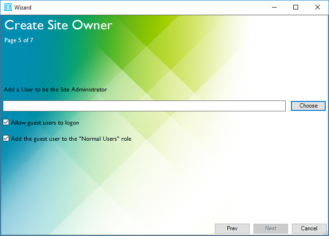Maximize the Wizard window

point(296,7)
